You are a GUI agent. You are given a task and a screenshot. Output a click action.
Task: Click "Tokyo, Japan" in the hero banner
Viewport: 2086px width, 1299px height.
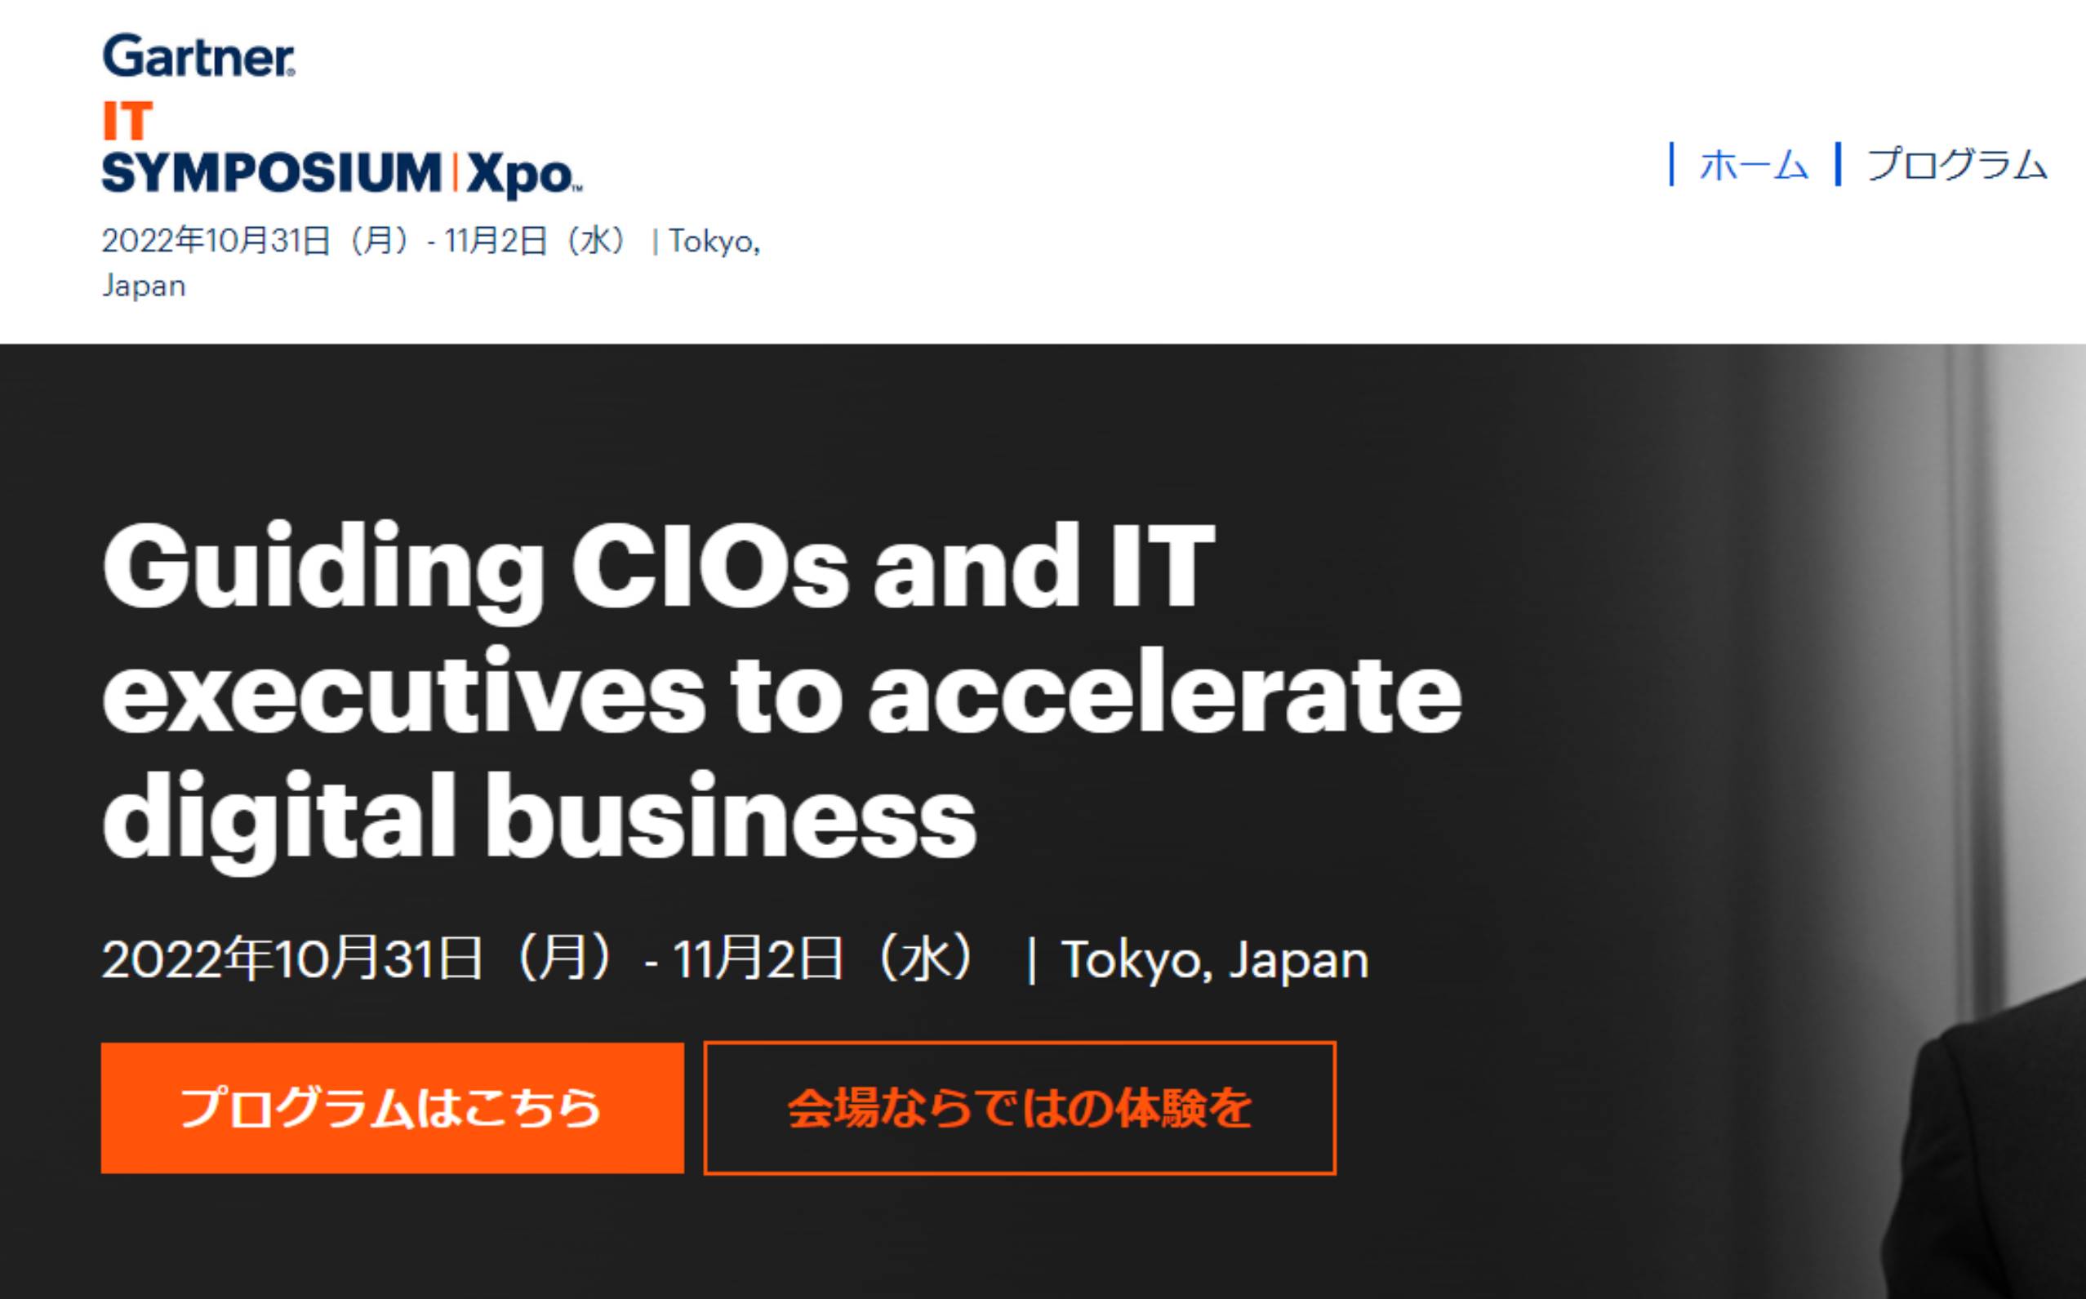coord(1215,959)
